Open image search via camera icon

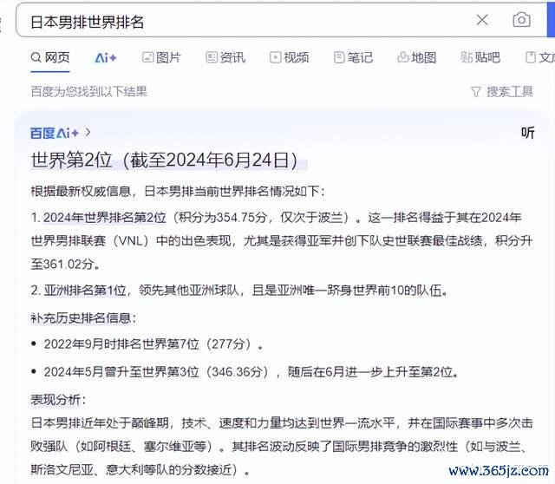tap(522, 20)
